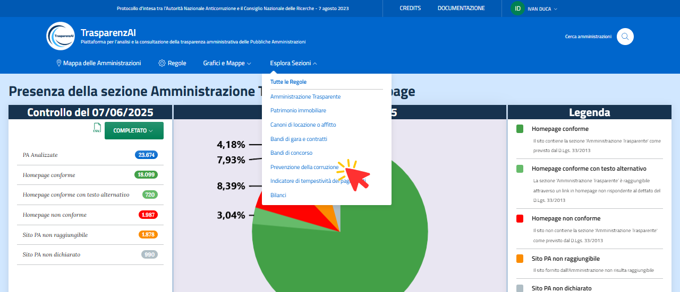Open the COMPLETATO status dropdown

(134, 130)
